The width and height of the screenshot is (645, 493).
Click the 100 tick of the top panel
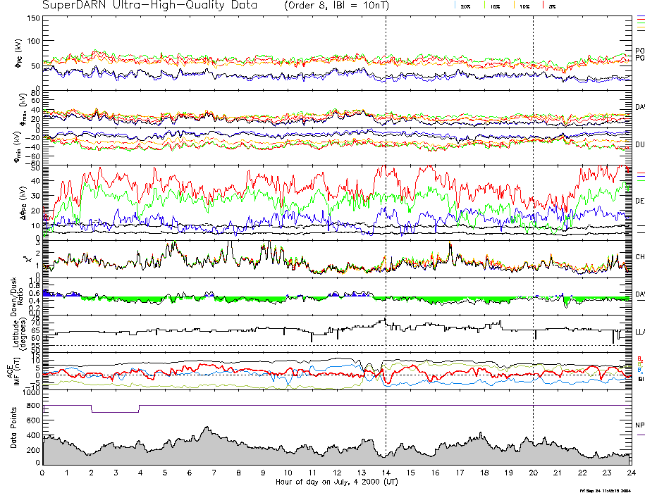pos(33,41)
